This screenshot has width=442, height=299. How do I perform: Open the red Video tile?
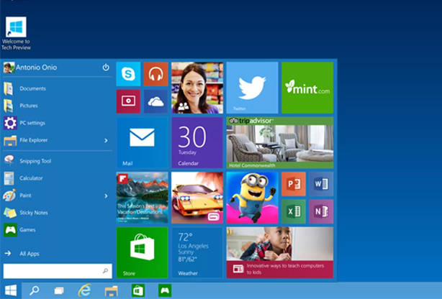(x=128, y=101)
